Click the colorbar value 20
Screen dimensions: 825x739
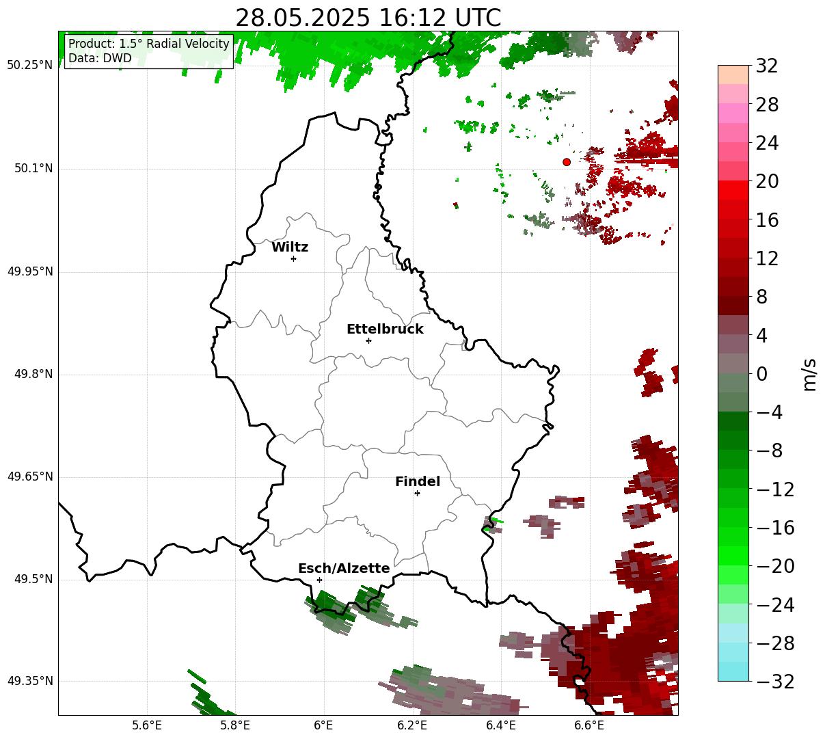pos(768,182)
